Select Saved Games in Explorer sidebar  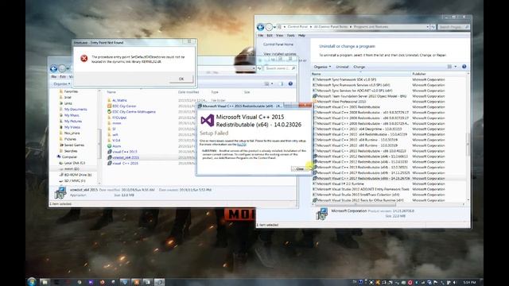pyautogui.click(x=74, y=145)
